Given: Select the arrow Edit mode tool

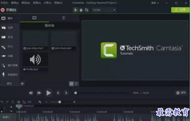Looking at the screenshot, I should pyautogui.click(x=76, y=10).
